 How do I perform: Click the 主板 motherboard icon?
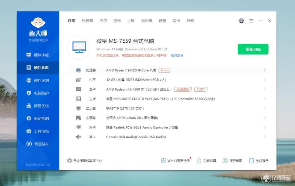78,99
